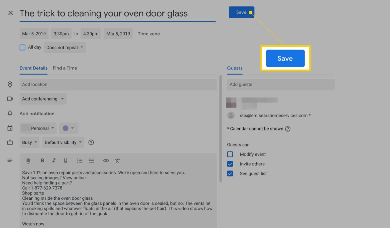Click the insert link icon
The image size is (390, 228).
(x=106, y=161)
